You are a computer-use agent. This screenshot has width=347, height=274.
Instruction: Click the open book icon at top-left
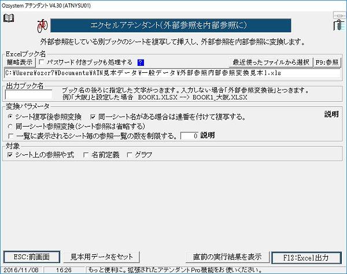[8, 18]
